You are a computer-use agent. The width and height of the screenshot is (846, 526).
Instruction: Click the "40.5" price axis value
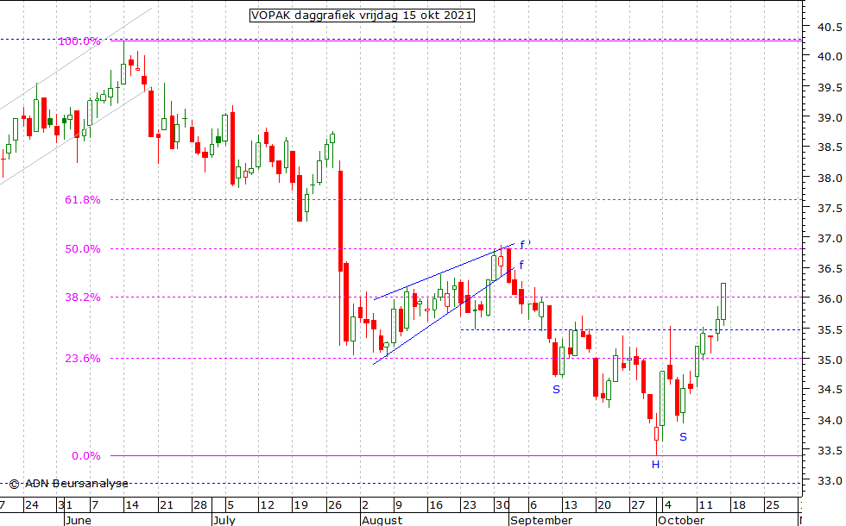pos(830,27)
